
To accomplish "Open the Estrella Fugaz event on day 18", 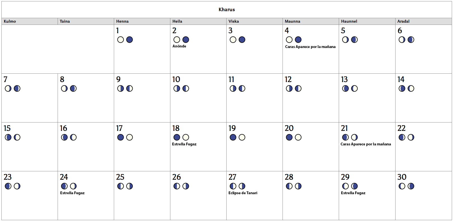I will coord(184,144).
